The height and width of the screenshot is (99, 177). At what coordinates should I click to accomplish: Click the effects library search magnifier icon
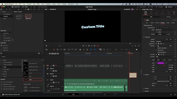(x=39, y=53)
